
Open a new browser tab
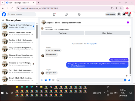(x=38, y=3)
